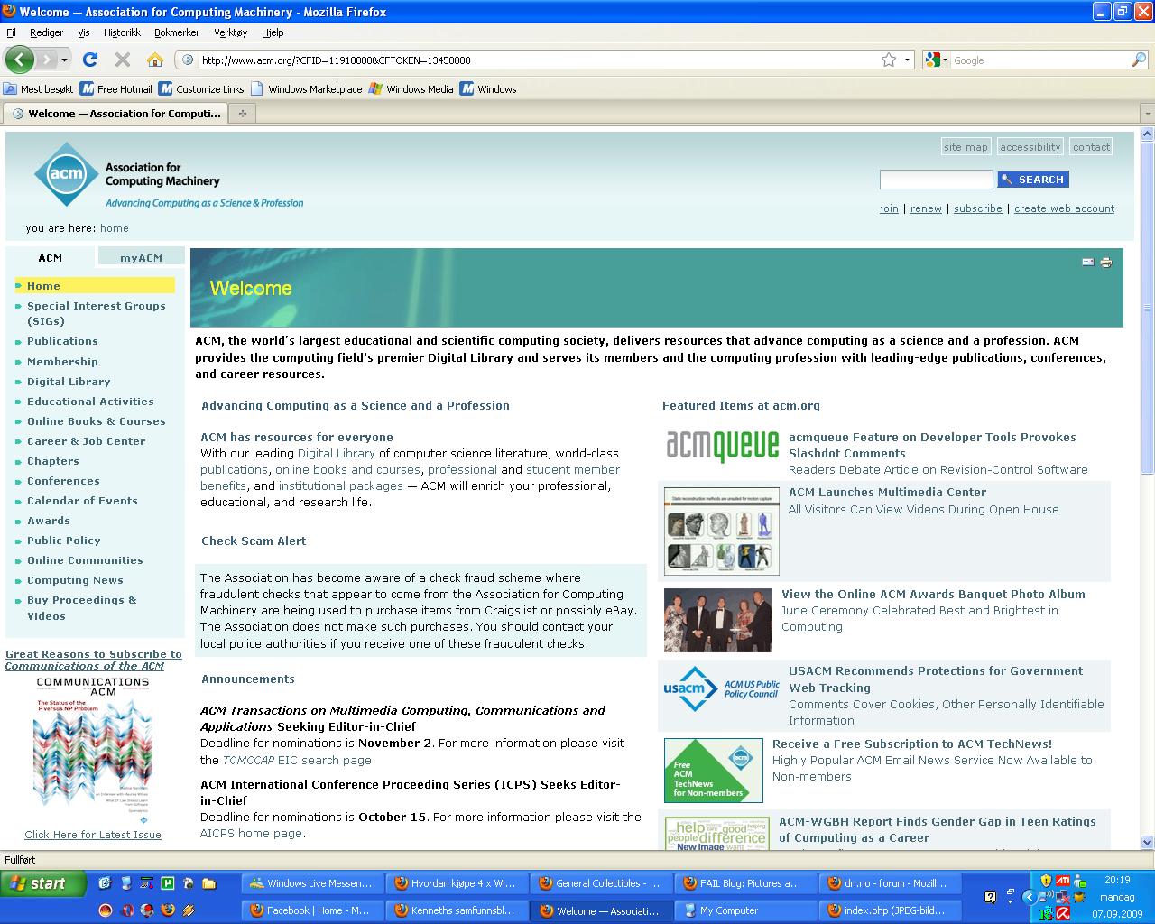Click the browser Back arrow button

(19, 60)
